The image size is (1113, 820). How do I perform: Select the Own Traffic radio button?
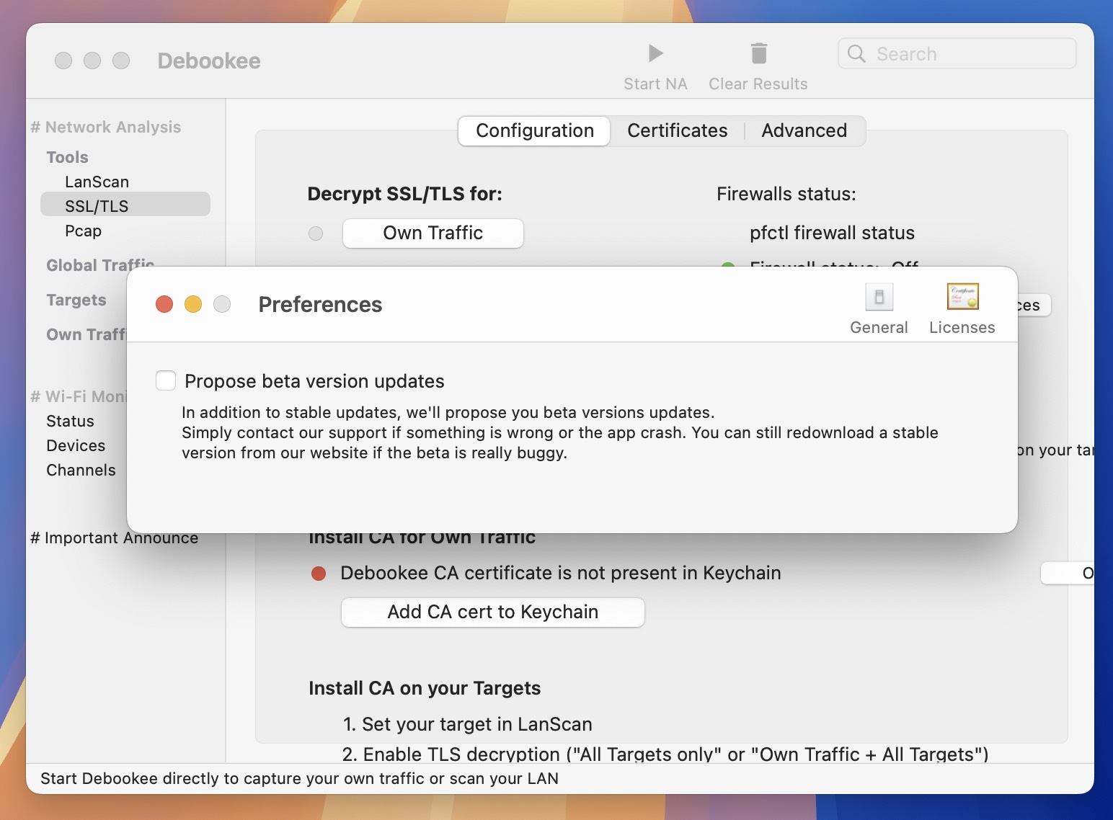(x=316, y=233)
